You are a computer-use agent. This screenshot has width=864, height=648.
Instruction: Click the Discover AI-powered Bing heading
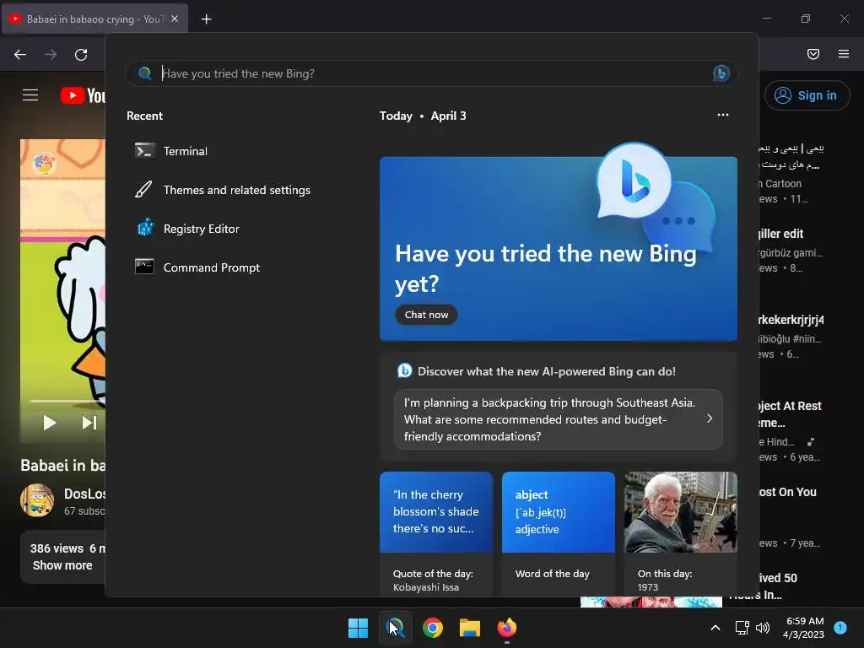(546, 371)
